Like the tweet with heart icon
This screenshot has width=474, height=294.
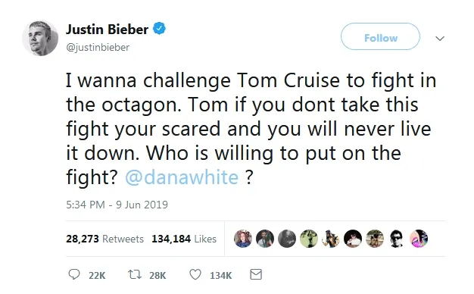click(195, 274)
